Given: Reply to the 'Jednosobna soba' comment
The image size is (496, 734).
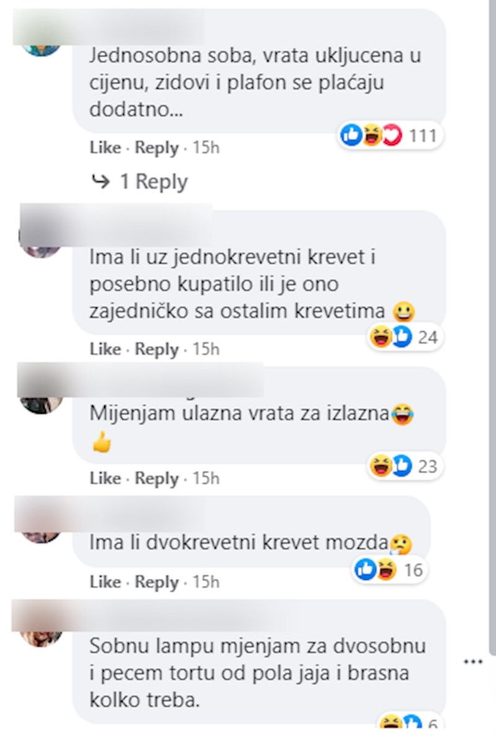Looking at the screenshot, I should click(157, 148).
